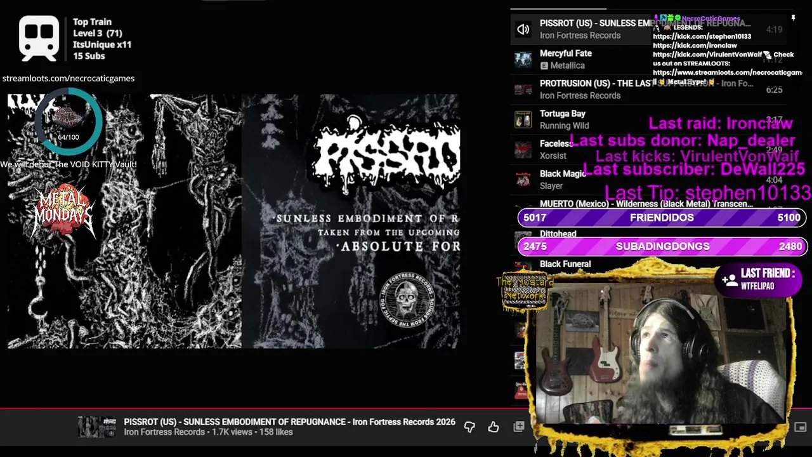This screenshot has width=812, height=457.
Task: Like the track with the thumbs-up icon
Action: pos(494,427)
